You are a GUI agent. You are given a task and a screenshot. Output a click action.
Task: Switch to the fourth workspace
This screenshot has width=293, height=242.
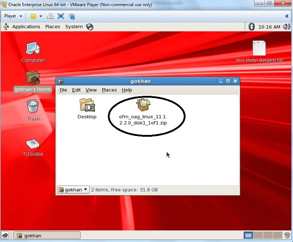coord(277,235)
